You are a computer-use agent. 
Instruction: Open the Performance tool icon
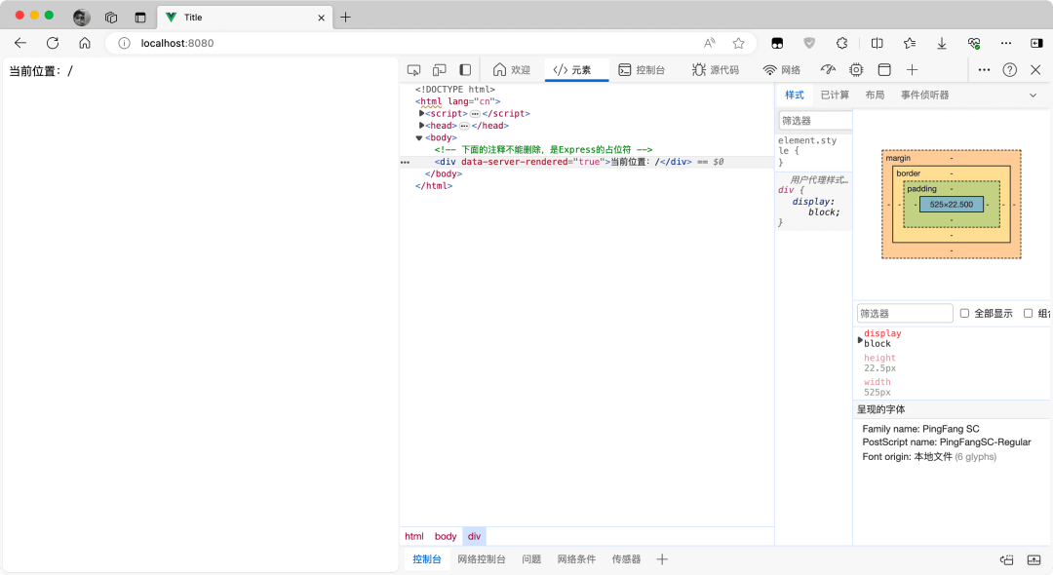(x=828, y=70)
